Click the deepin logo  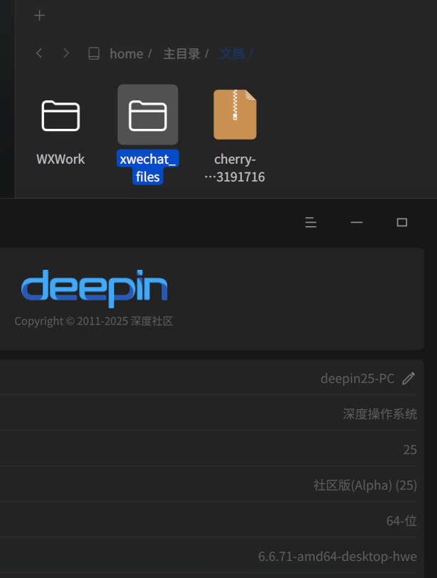tap(95, 288)
